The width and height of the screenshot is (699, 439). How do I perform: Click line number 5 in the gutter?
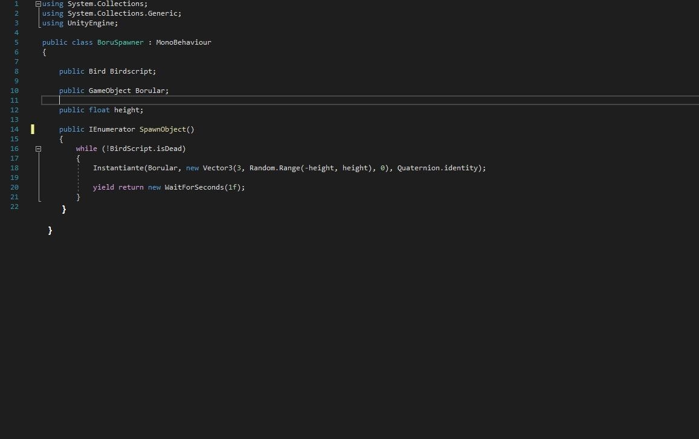click(16, 42)
